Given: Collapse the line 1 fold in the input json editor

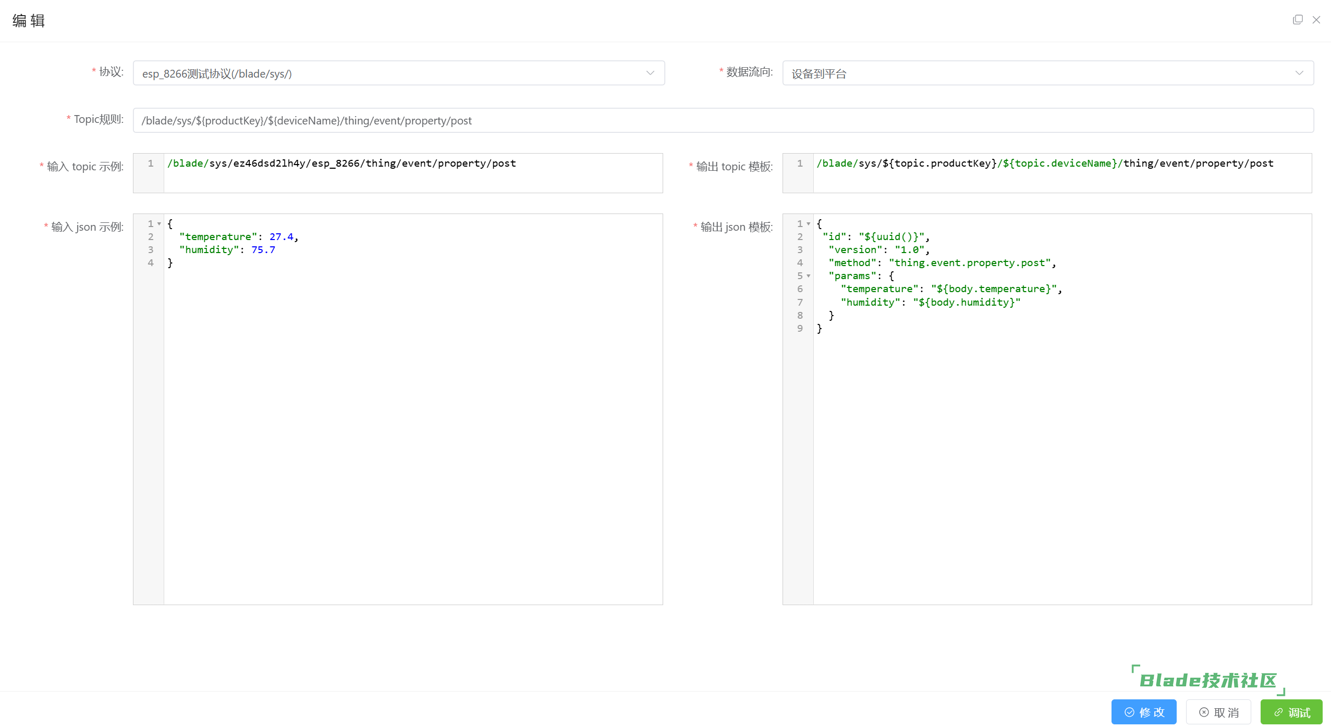Looking at the screenshot, I should (159, 224).
